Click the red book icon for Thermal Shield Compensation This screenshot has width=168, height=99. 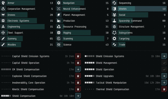point(164,89)
